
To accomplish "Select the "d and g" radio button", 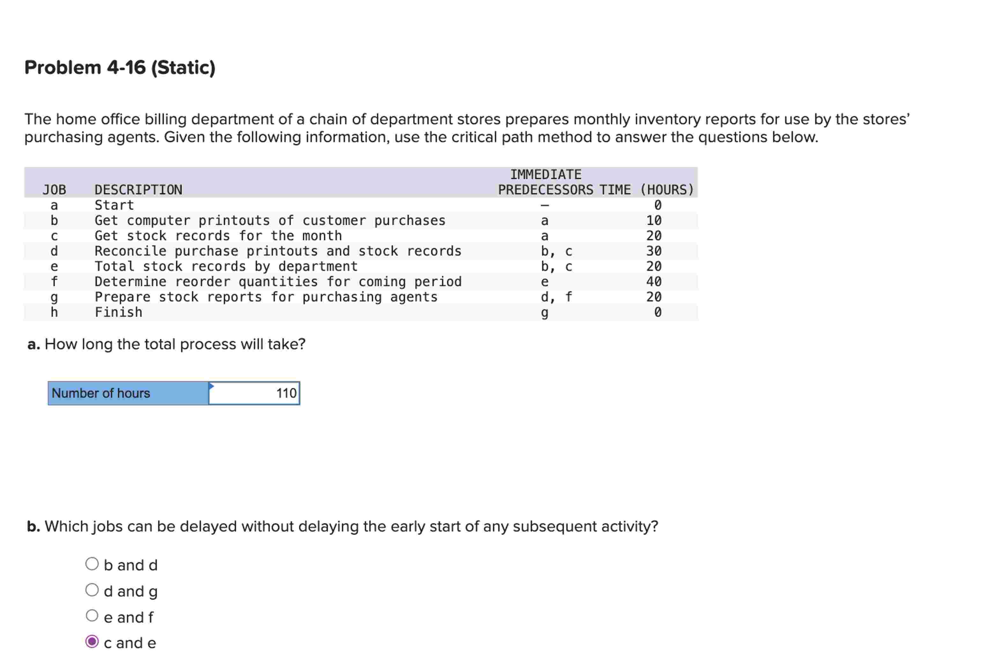I will point(92,590).
